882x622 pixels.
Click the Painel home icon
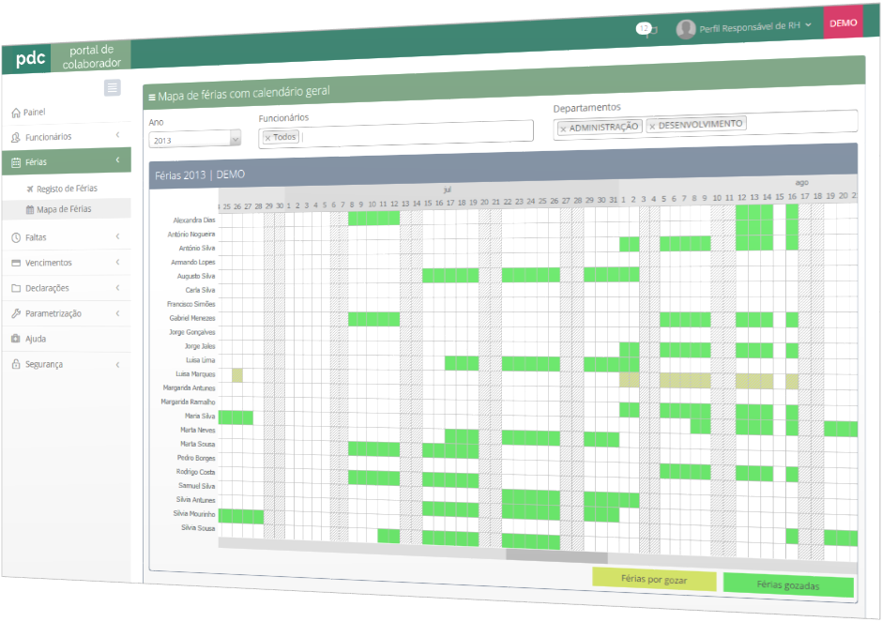click(x=16, y=113)
